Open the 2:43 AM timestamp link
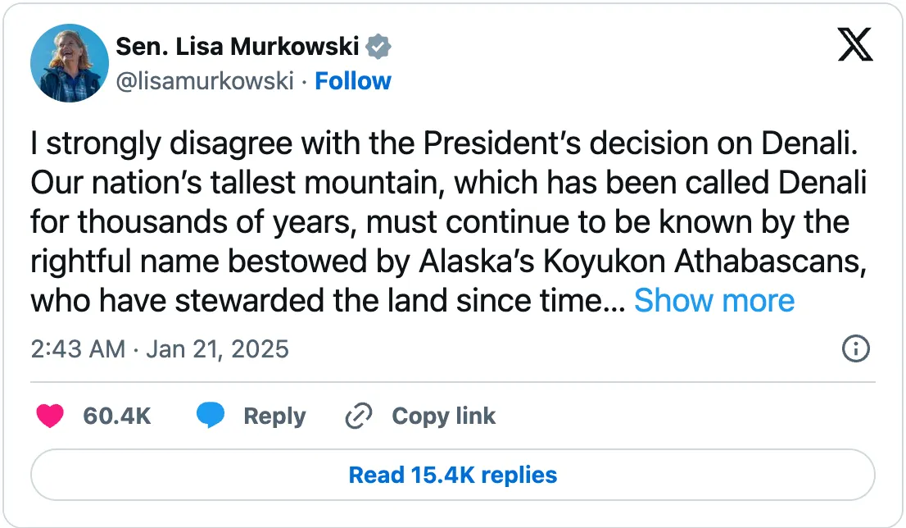Viewport: 906px width, 528px height. 78,349
